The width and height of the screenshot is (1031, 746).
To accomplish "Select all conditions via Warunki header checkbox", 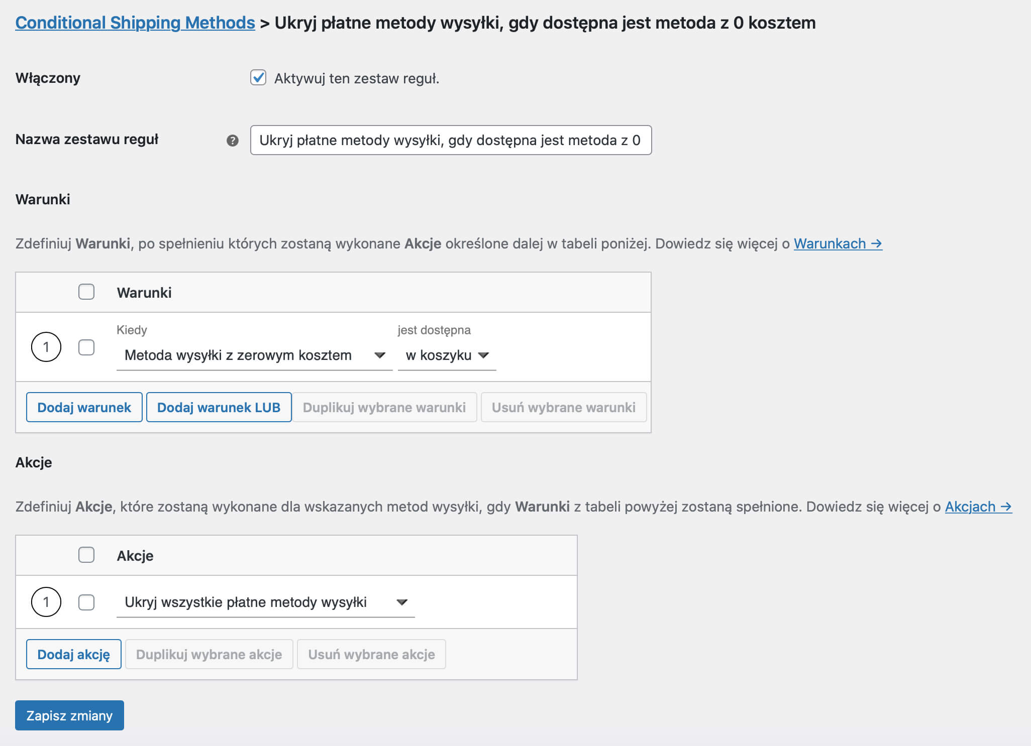I will click(86, 292).
